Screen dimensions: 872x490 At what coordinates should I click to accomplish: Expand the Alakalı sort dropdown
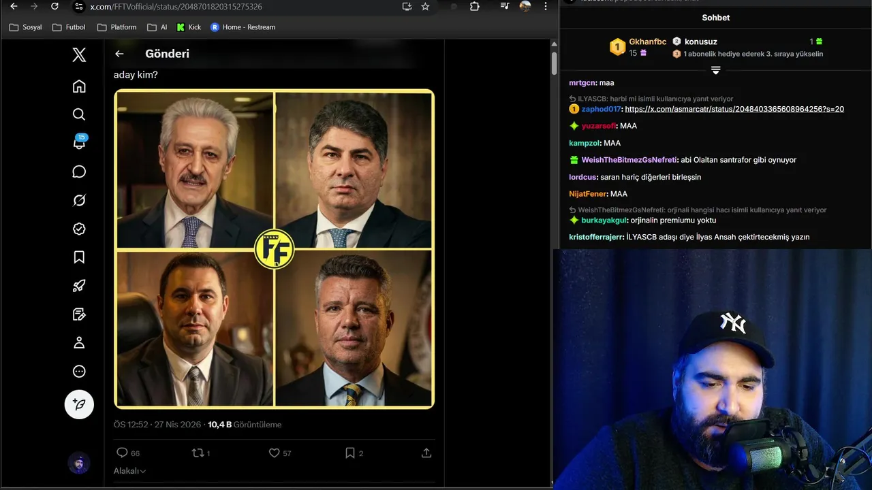(x=129, y=471)
